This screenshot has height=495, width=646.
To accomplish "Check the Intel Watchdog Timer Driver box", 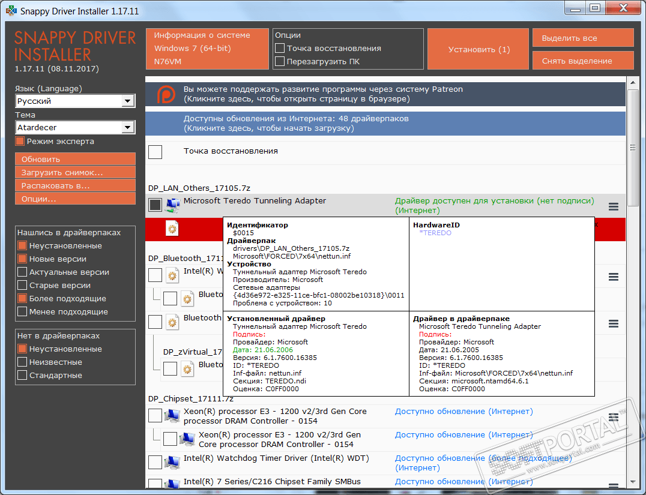I will pos(155,463).
